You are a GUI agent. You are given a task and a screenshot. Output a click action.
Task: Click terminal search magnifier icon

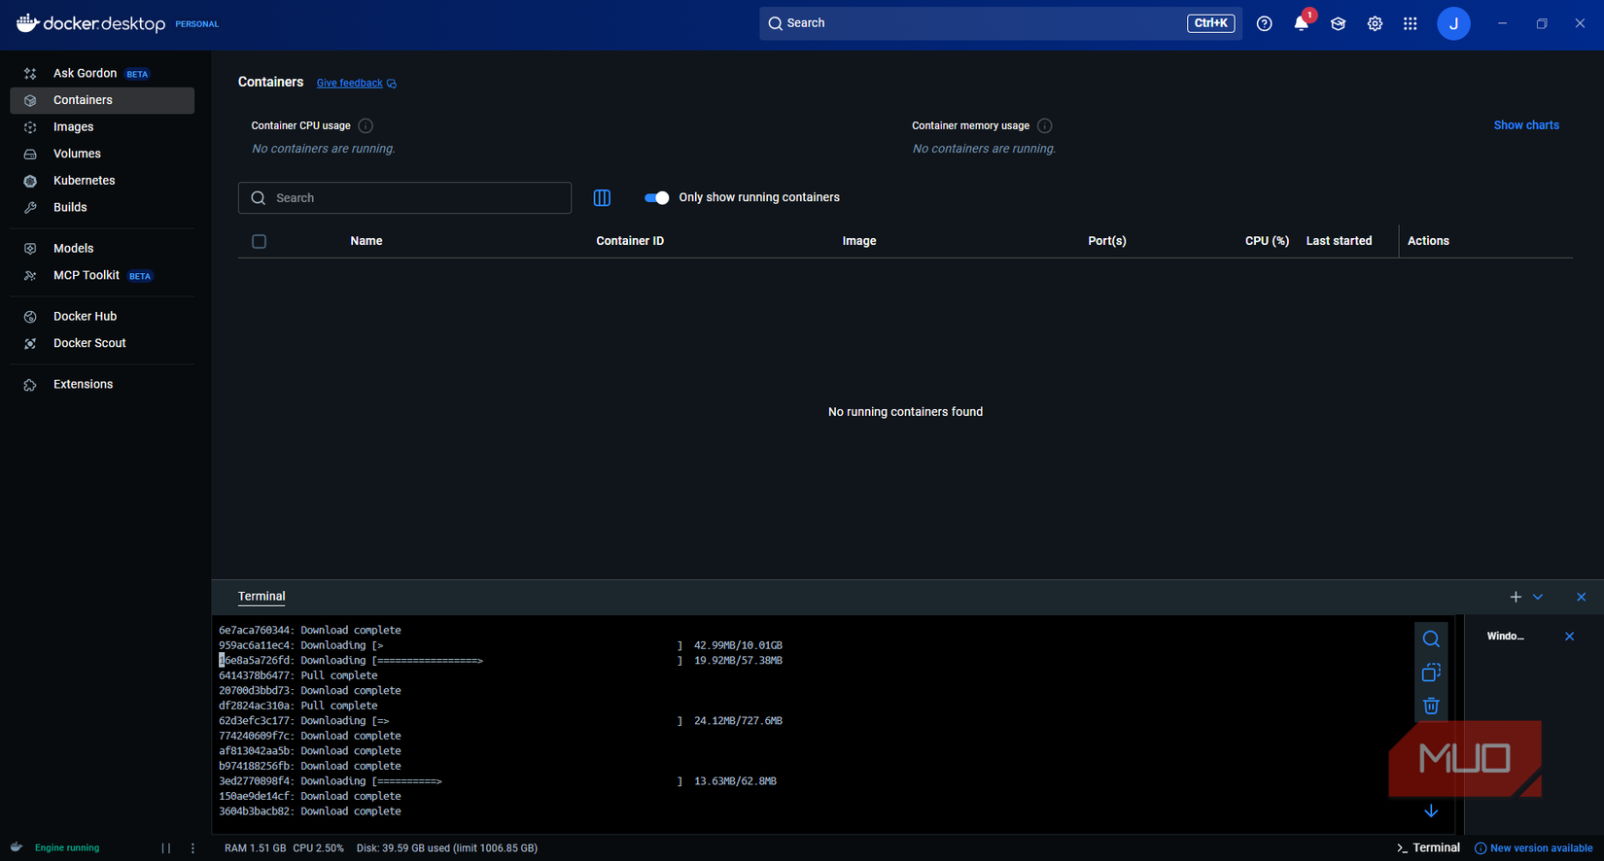[x=1431, y=639]
